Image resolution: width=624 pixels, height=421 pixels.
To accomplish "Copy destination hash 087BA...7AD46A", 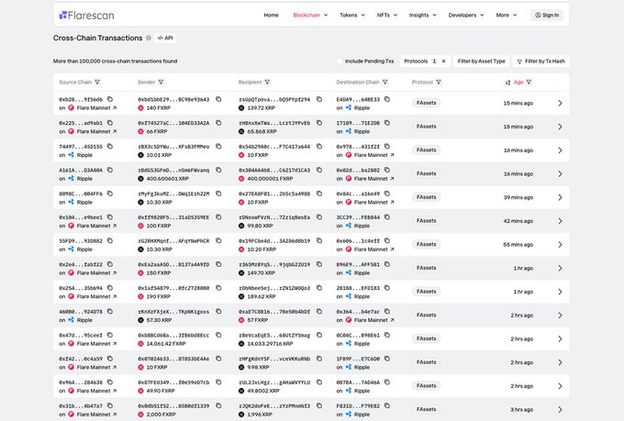I will click(387, 382).
